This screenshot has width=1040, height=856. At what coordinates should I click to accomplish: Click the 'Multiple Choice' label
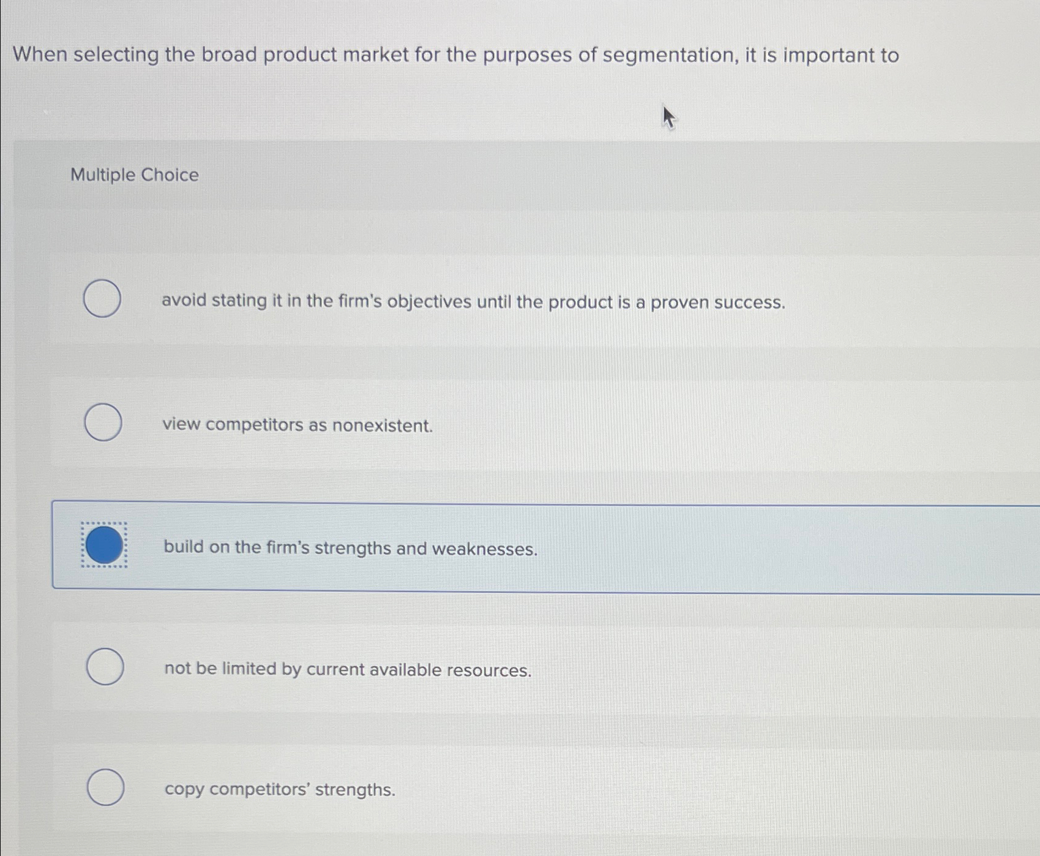pyautogui.click(x=135, y=175)
